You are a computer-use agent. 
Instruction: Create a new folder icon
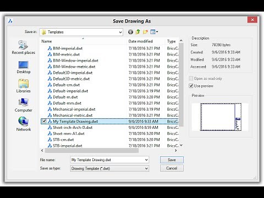(x=145, y=32)
